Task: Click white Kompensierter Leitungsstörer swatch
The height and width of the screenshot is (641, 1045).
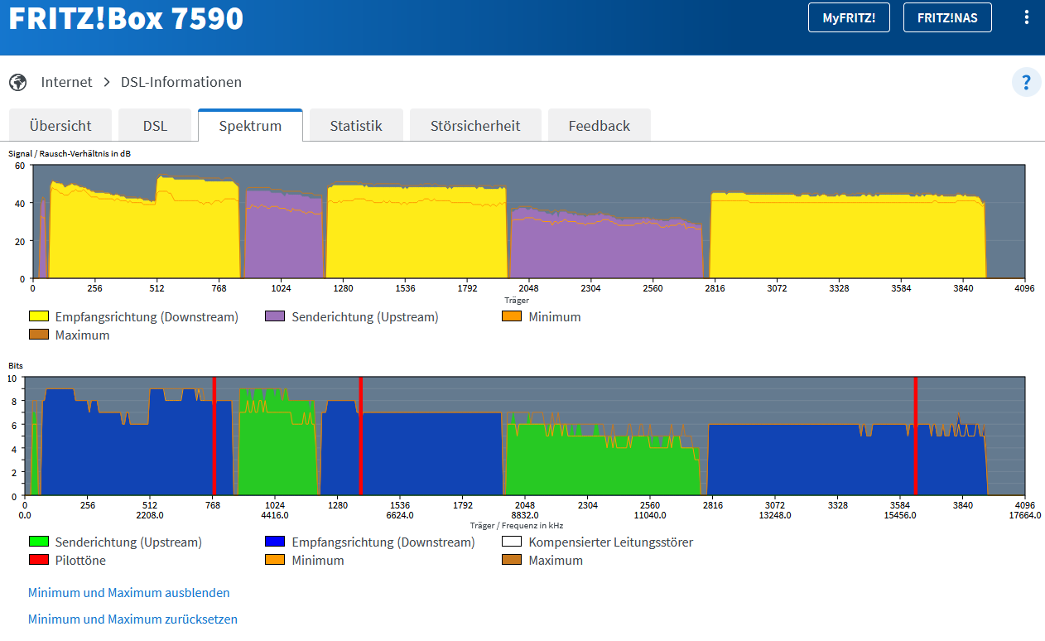Action: [x=513, y=542]
